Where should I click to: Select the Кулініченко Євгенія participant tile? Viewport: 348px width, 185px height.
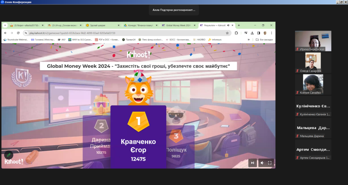313,106
